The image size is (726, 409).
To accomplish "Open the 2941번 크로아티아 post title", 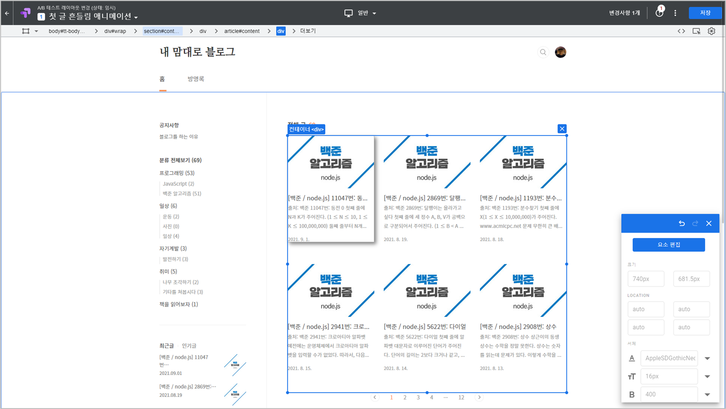I will click(329, 326).
